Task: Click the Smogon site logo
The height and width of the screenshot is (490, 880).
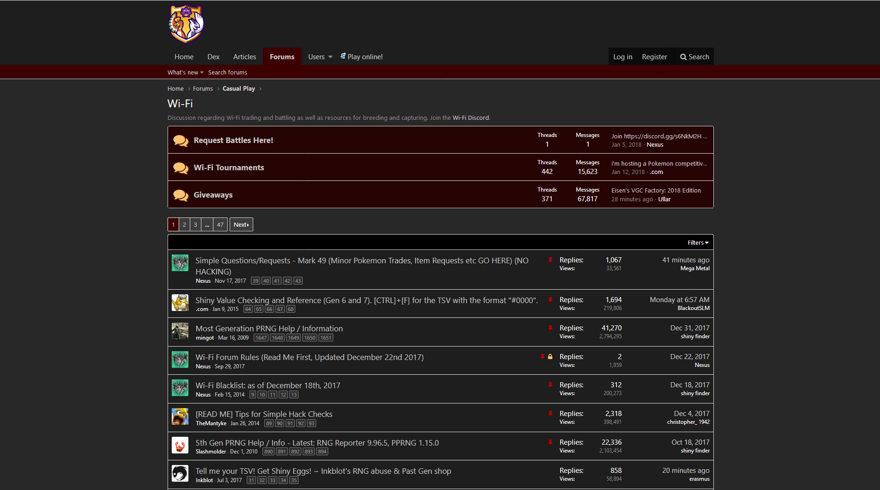Action: [x=186, y=24]
